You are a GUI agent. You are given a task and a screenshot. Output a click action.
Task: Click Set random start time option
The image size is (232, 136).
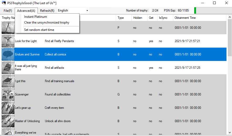(x=39, y=30)
